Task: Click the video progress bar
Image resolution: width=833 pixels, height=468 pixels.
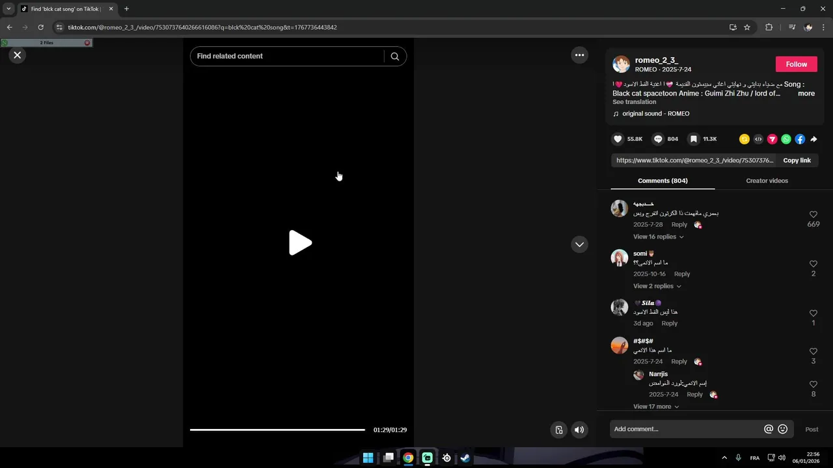Action: 277,430
